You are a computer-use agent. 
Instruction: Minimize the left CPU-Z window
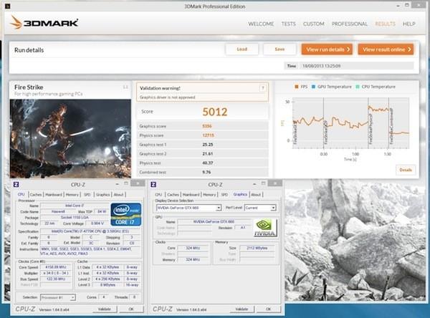(x=117, y=184)
